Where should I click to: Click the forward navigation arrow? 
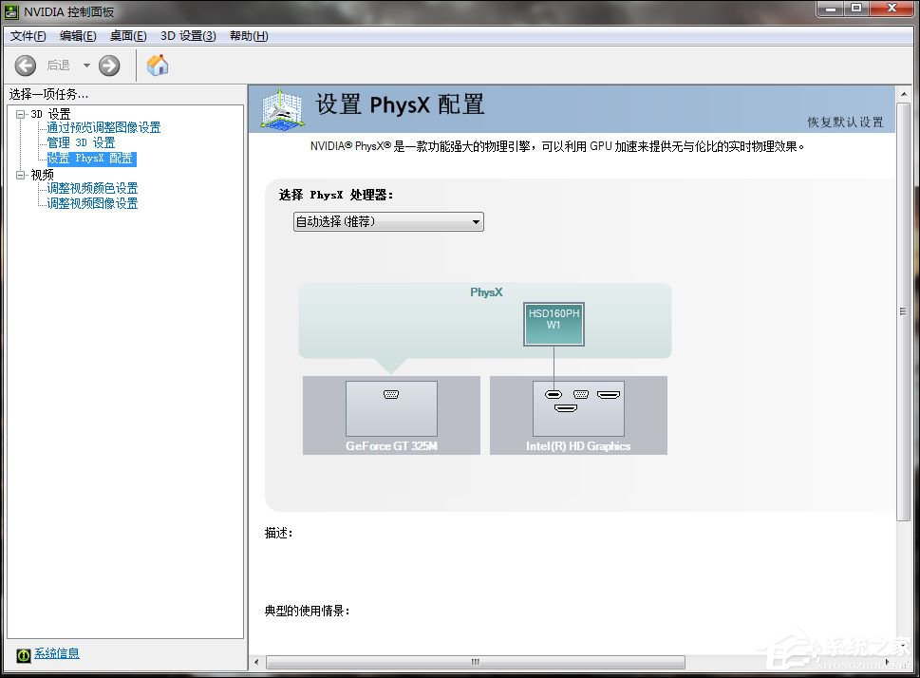point(108,65)
